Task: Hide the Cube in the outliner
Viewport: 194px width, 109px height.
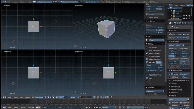Action: tap(184, 18)
